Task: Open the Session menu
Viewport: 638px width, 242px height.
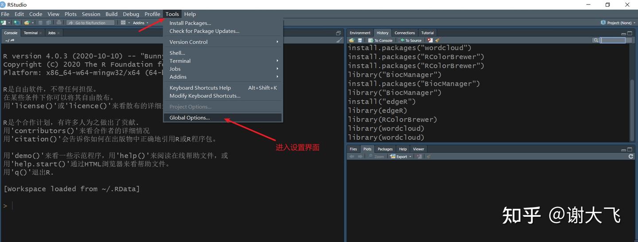Action: [91, 14]
